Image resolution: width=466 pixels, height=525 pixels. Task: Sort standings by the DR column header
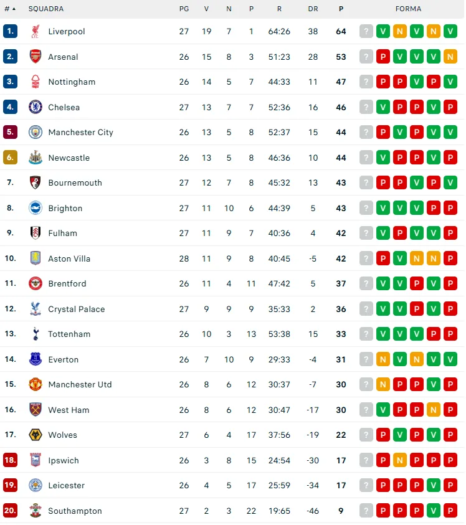(313, 9)
